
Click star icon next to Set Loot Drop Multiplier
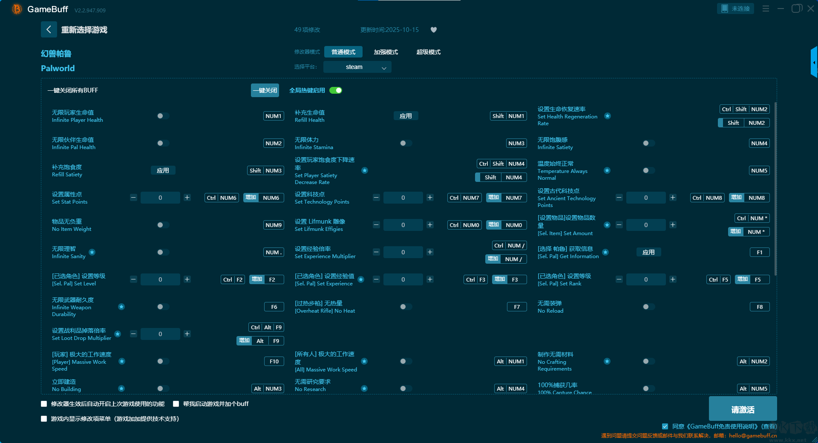pos(118,334)
